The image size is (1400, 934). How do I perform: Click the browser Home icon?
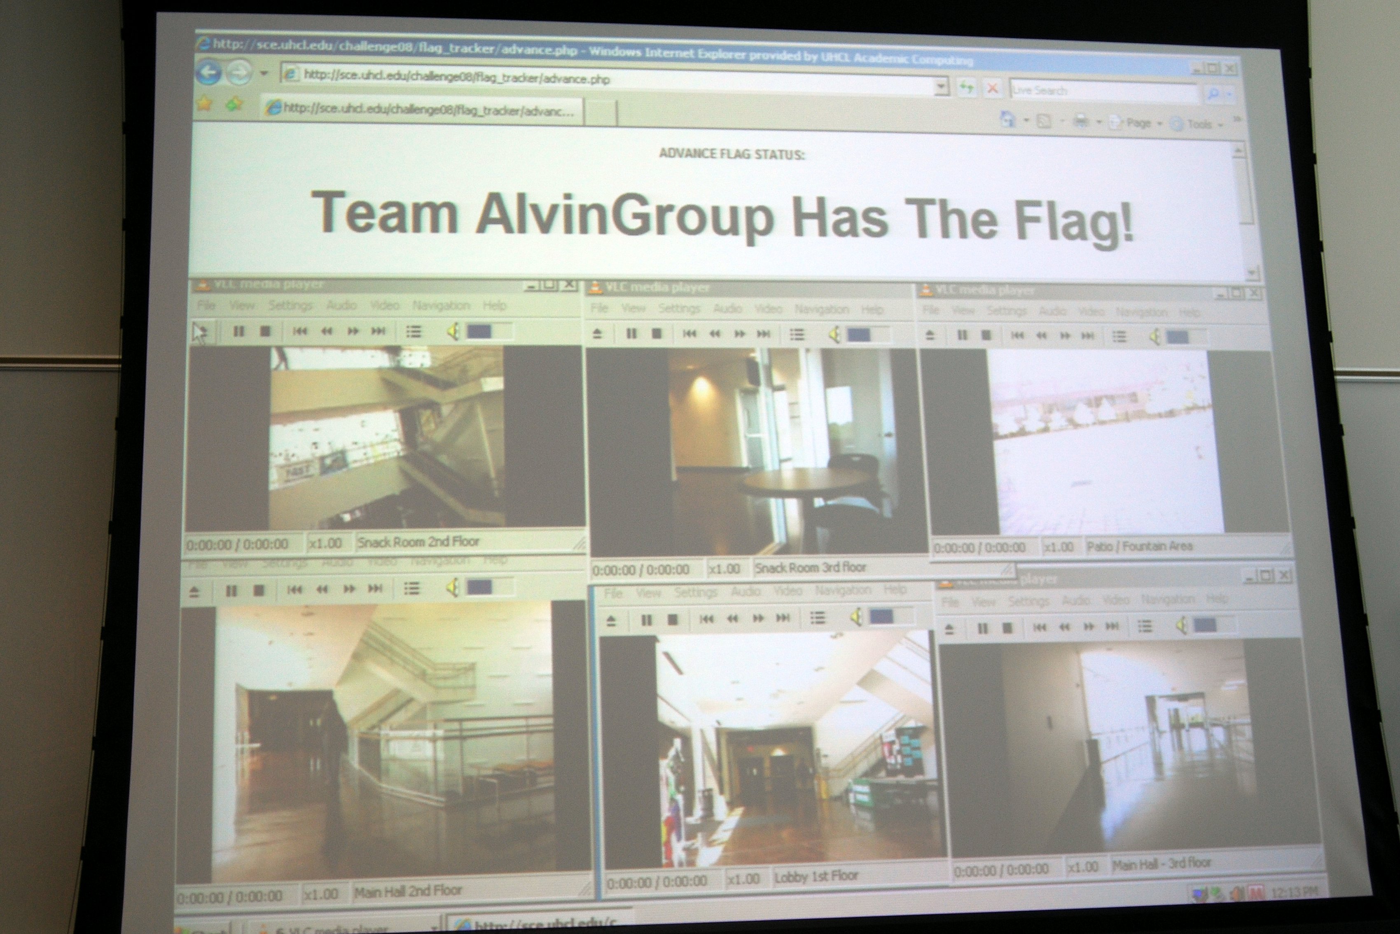1007,120
